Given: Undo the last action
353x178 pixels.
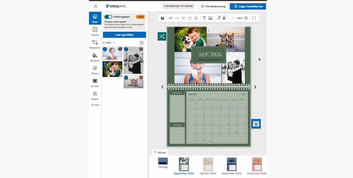Looking at the screenshot, I should (x=171, y=18).
